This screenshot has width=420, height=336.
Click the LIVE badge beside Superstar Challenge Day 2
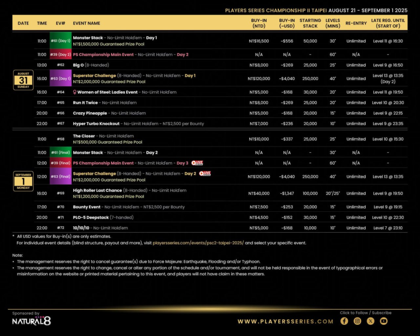[x=204, y=174]
